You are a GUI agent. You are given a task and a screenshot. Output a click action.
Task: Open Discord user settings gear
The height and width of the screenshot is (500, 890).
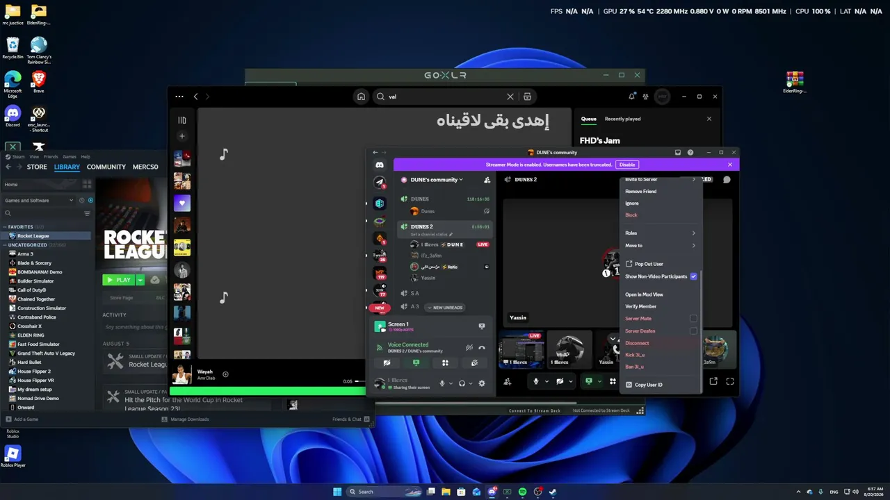[481, 383]
